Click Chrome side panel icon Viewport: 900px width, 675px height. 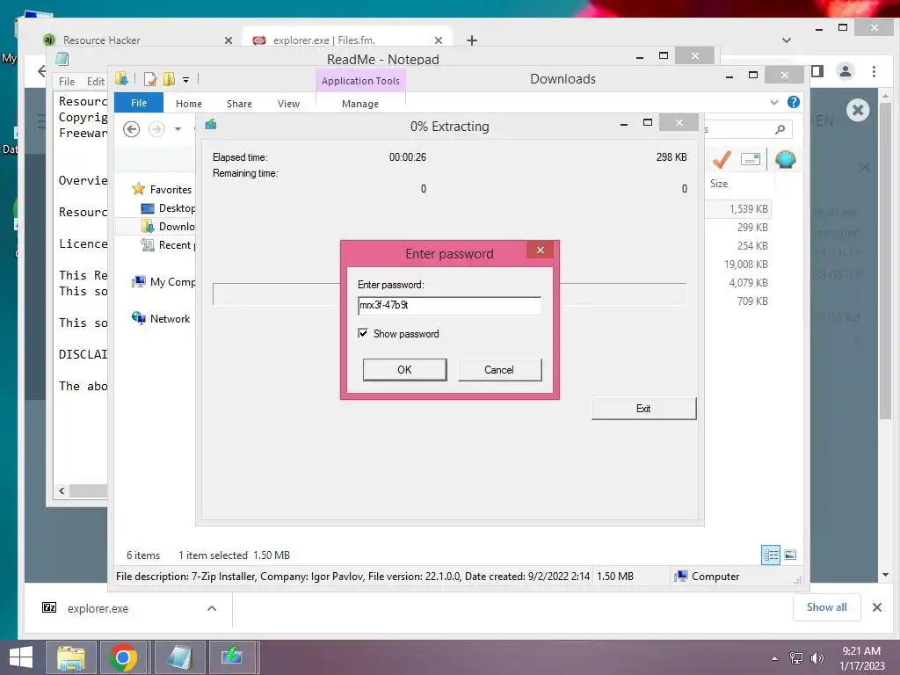pos(817,71)
